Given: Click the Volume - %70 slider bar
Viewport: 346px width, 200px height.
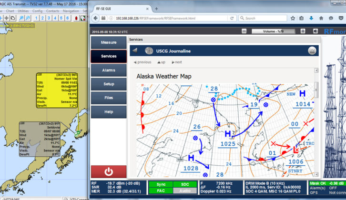Looking at the screenshot, I should (273, 31).
